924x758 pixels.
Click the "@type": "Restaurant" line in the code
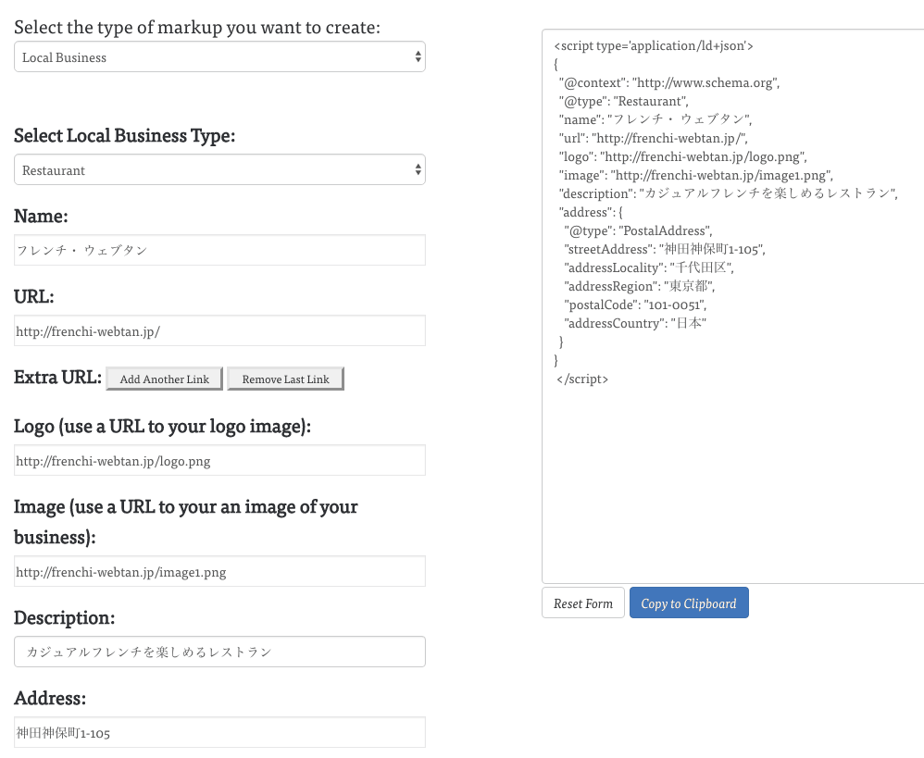pos(623,101)
